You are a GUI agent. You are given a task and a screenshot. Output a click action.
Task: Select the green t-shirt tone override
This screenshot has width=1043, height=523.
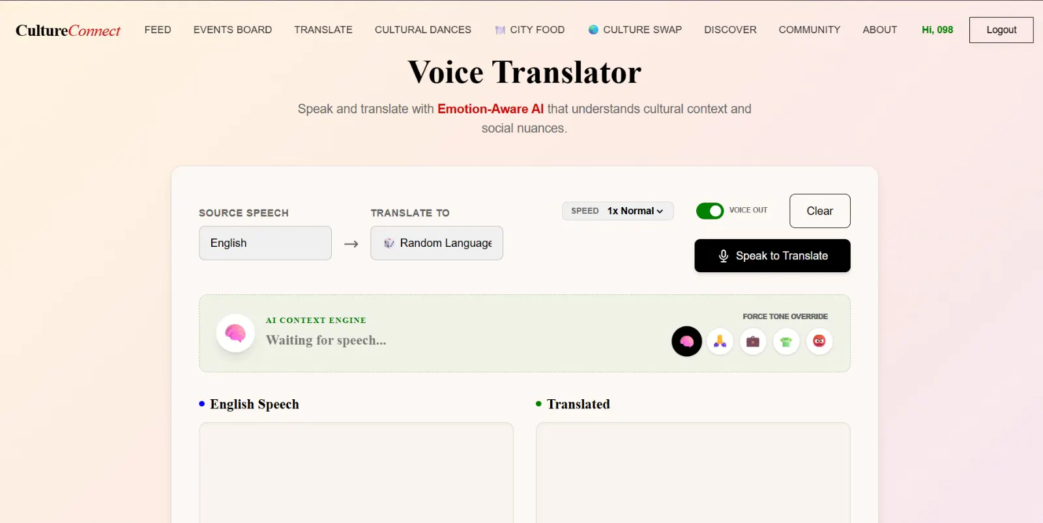(x=786, y=341)
